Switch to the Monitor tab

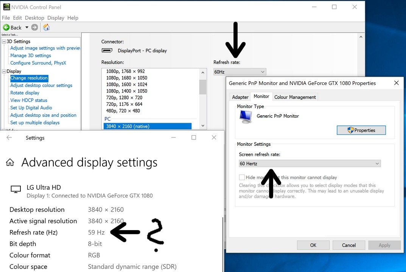pos(261,96)
